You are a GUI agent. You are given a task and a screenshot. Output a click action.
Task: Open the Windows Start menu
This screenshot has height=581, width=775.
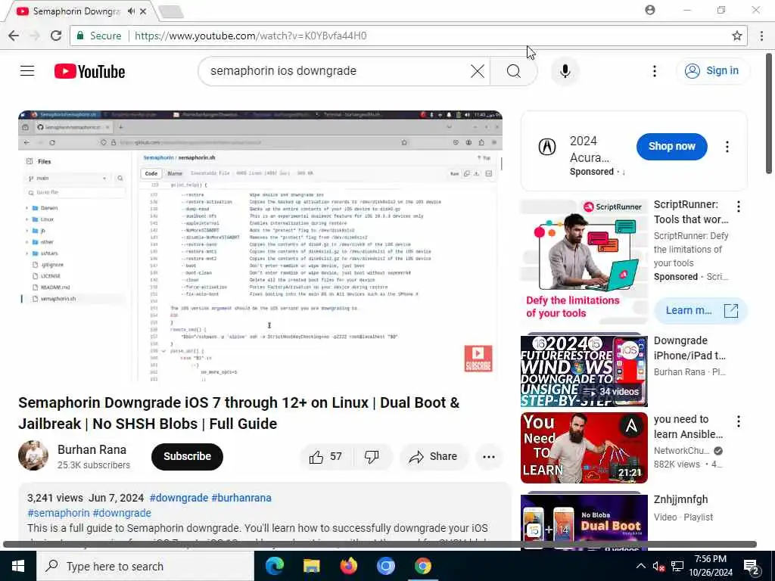click(18, 566)
